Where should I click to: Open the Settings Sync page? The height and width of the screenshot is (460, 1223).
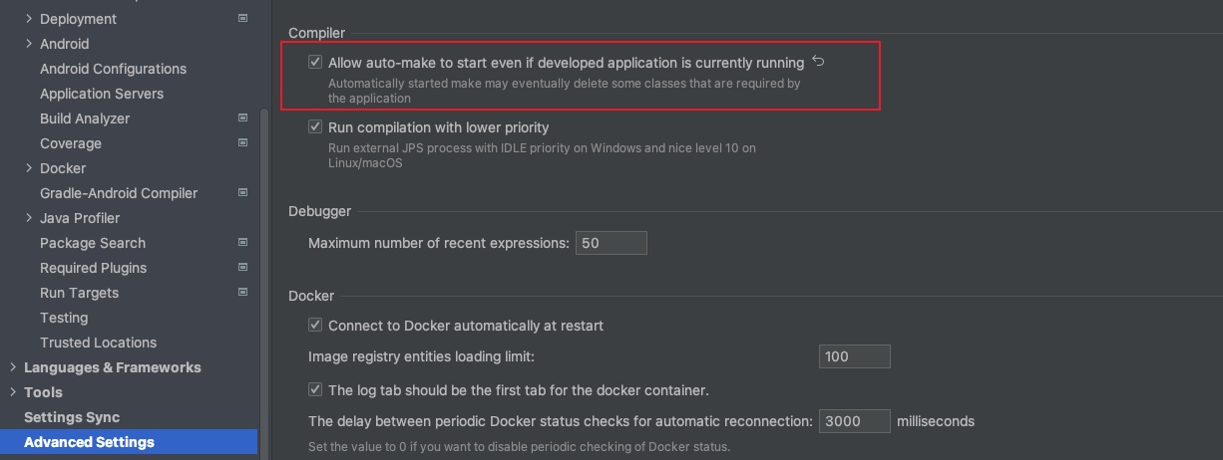(x=72, y=417)
